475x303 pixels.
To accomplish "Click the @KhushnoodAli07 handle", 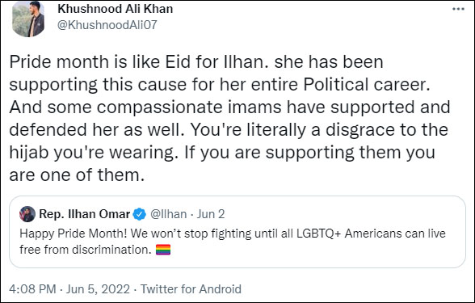I will coord(107,25).
